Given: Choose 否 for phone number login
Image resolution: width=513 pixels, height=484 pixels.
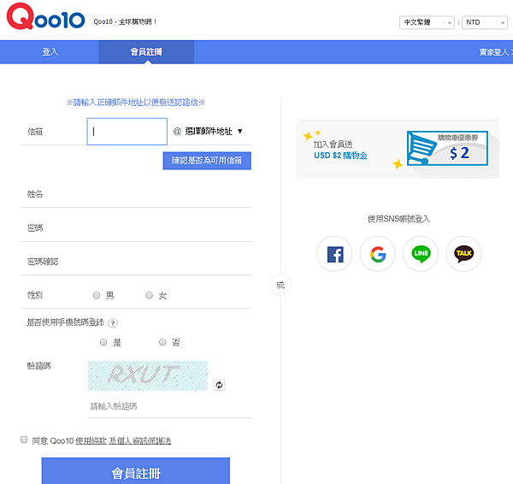Looking at the screenshot, I should (x=162, y=342).
